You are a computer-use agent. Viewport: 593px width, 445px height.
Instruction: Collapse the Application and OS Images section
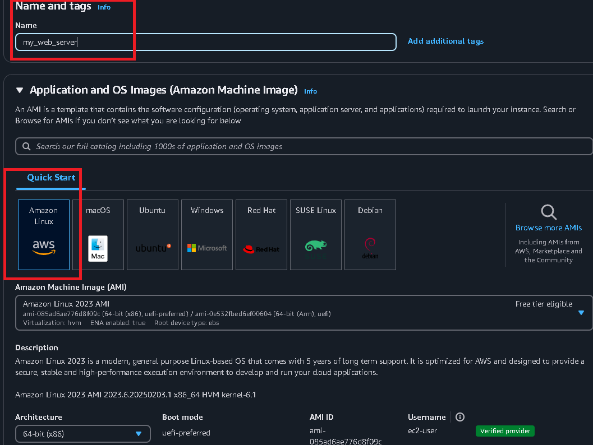point(20,90)
